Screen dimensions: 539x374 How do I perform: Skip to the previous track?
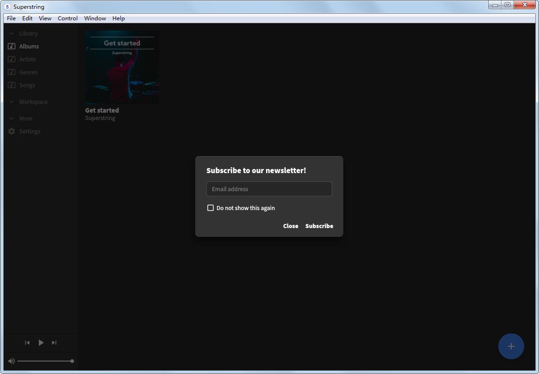click(27, 343)
